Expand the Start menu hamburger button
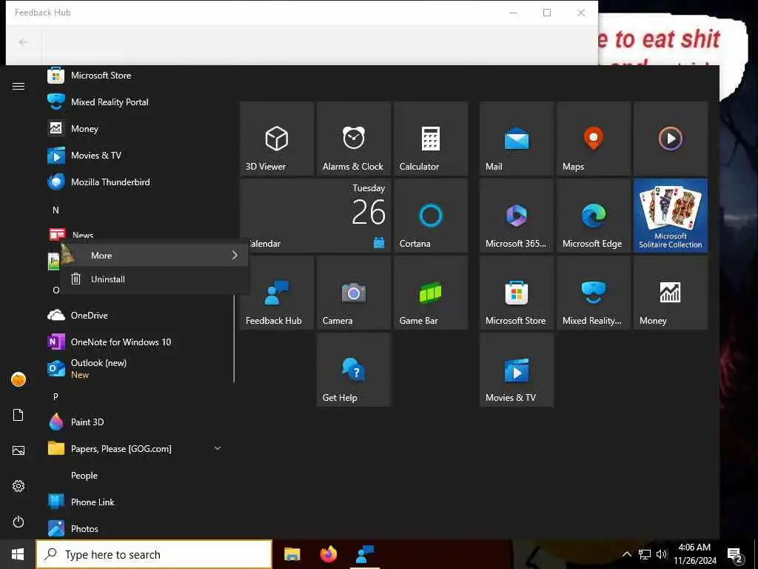The height and width of the screenshot is (569, 758). tap(19, 86)
